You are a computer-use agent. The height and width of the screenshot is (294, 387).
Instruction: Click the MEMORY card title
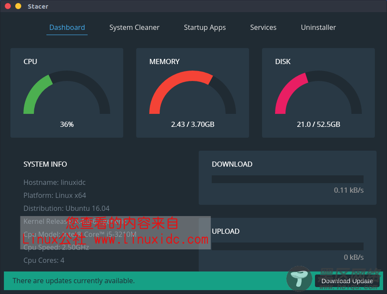click(x=164, y=61)
